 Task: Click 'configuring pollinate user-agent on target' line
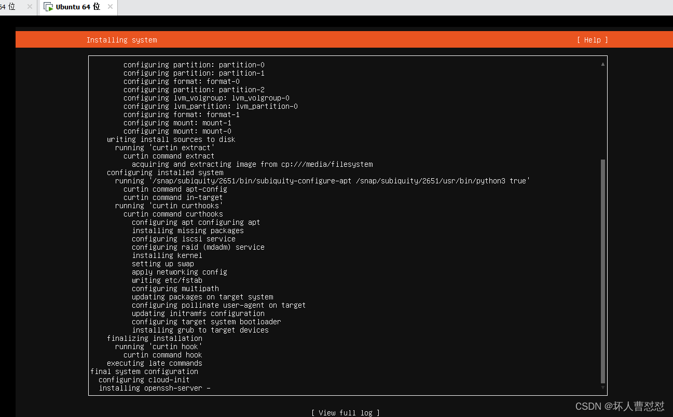219,305
